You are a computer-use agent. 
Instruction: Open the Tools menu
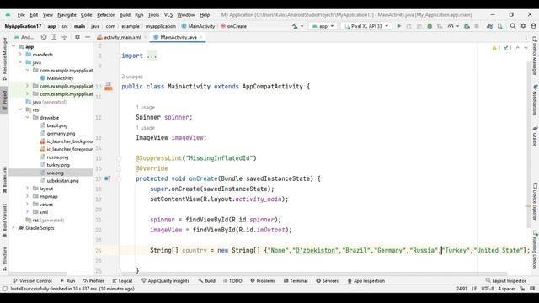coord(153,15)
